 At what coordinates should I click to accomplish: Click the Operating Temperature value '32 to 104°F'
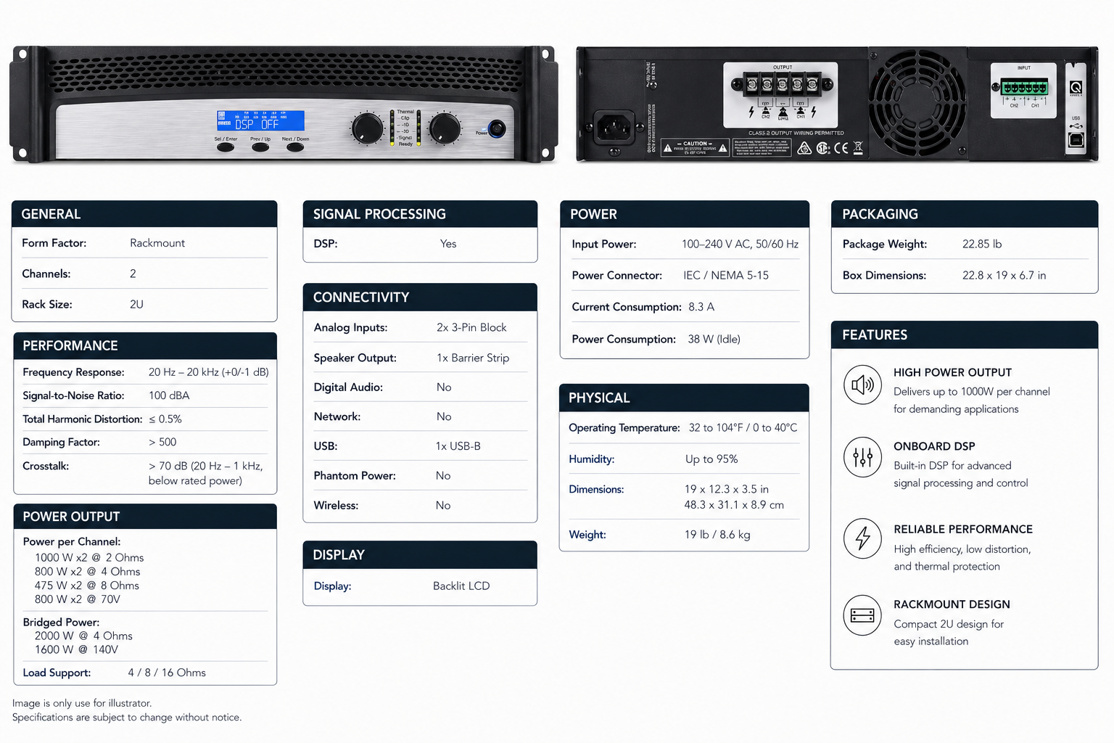717,427
